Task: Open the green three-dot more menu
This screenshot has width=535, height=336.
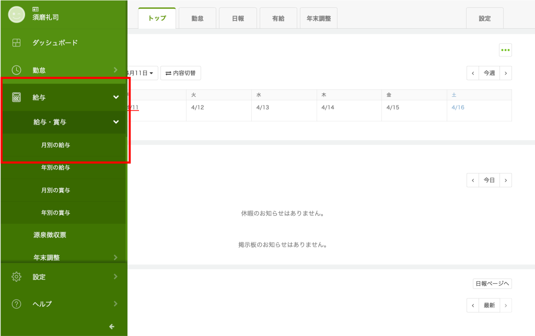Action: pos(505,50)
